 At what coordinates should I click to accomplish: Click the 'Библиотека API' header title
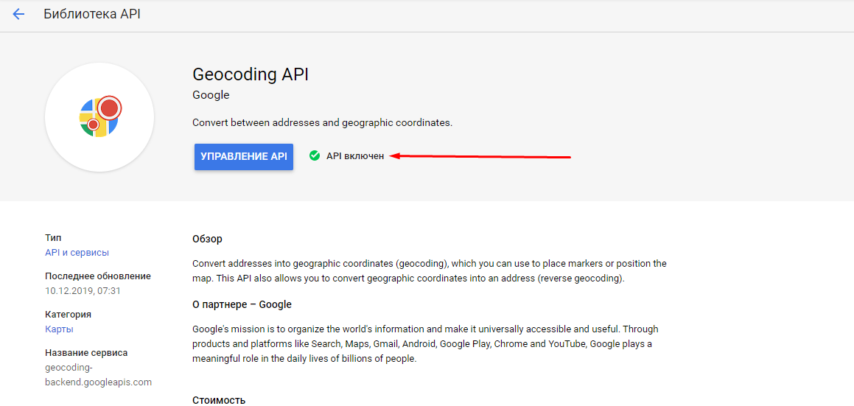point(92,14)
